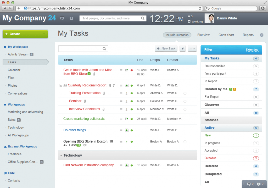The width and height of the screenshot is (268, 188).
Task: Click the Create marketing collaterals checkmark icon
Action: point(127,119)
